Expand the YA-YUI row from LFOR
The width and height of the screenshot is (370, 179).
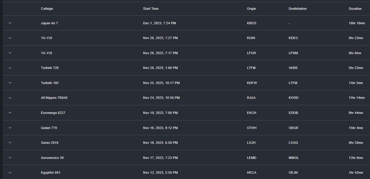[x=10, y=53]
